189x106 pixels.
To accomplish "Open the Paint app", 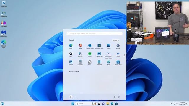I will coord(109,63).
